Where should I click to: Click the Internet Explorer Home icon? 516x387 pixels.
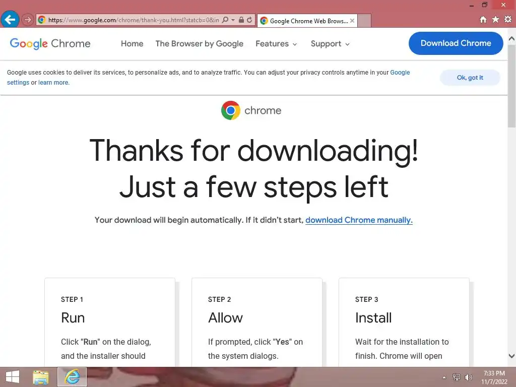[x=483, y=20]
